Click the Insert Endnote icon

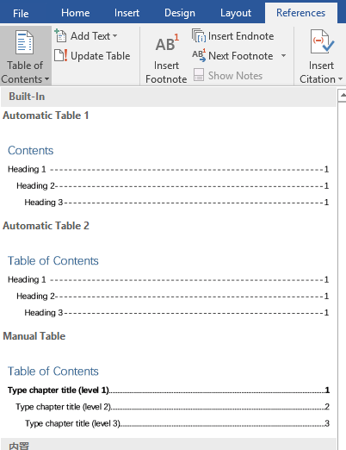pyautogui.click(x=199, y=35)
